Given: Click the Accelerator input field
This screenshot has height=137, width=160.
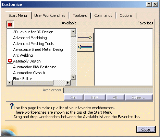Looking at the screenshot, I should click(x=108, y=91).
